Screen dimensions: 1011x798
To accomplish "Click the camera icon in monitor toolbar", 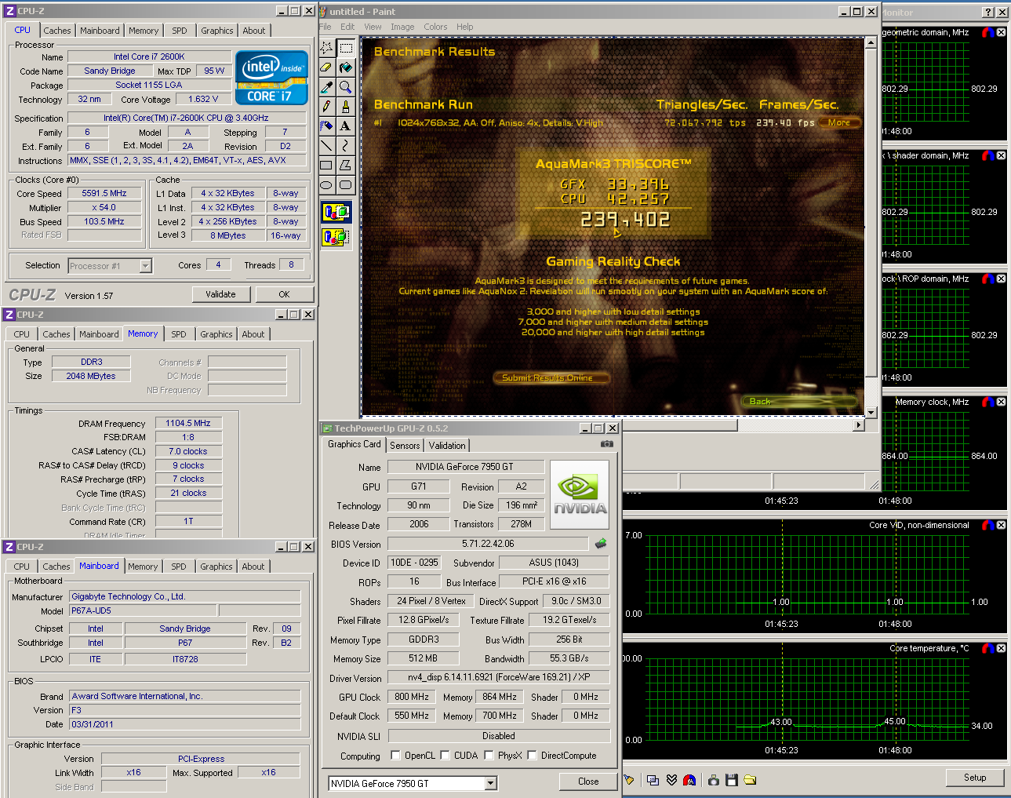I will point(713,780).
